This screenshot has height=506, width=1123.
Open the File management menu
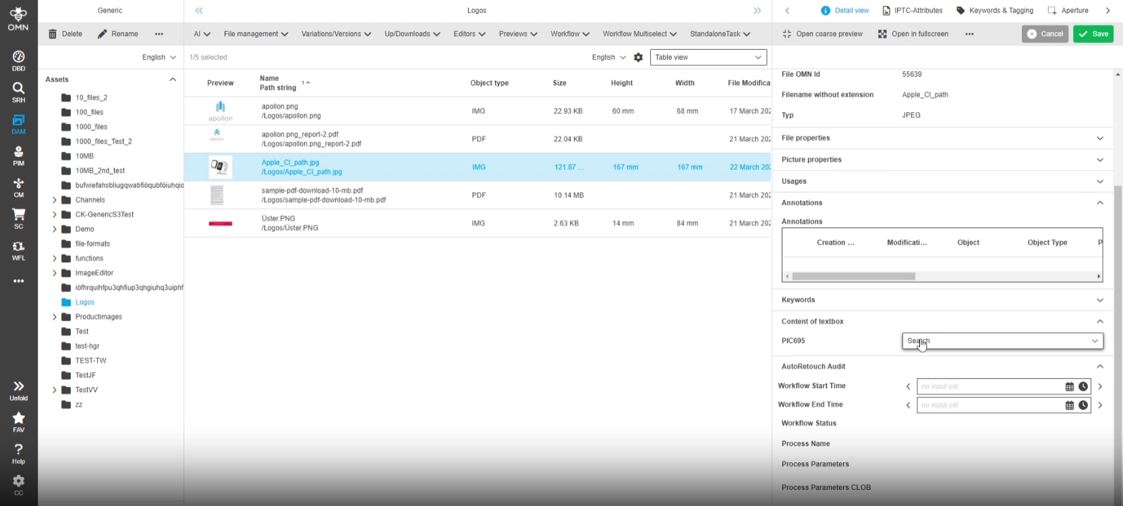click(256, 34)
